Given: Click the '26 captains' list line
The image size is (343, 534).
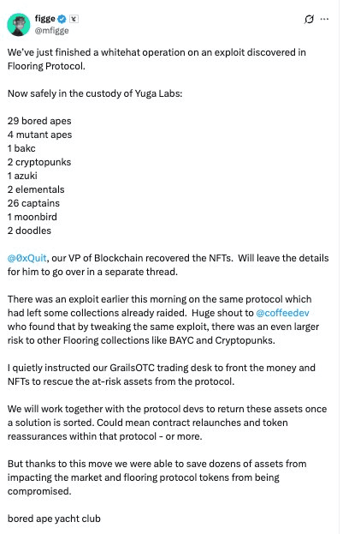Looking at the screenshot, I should [33, 203].
